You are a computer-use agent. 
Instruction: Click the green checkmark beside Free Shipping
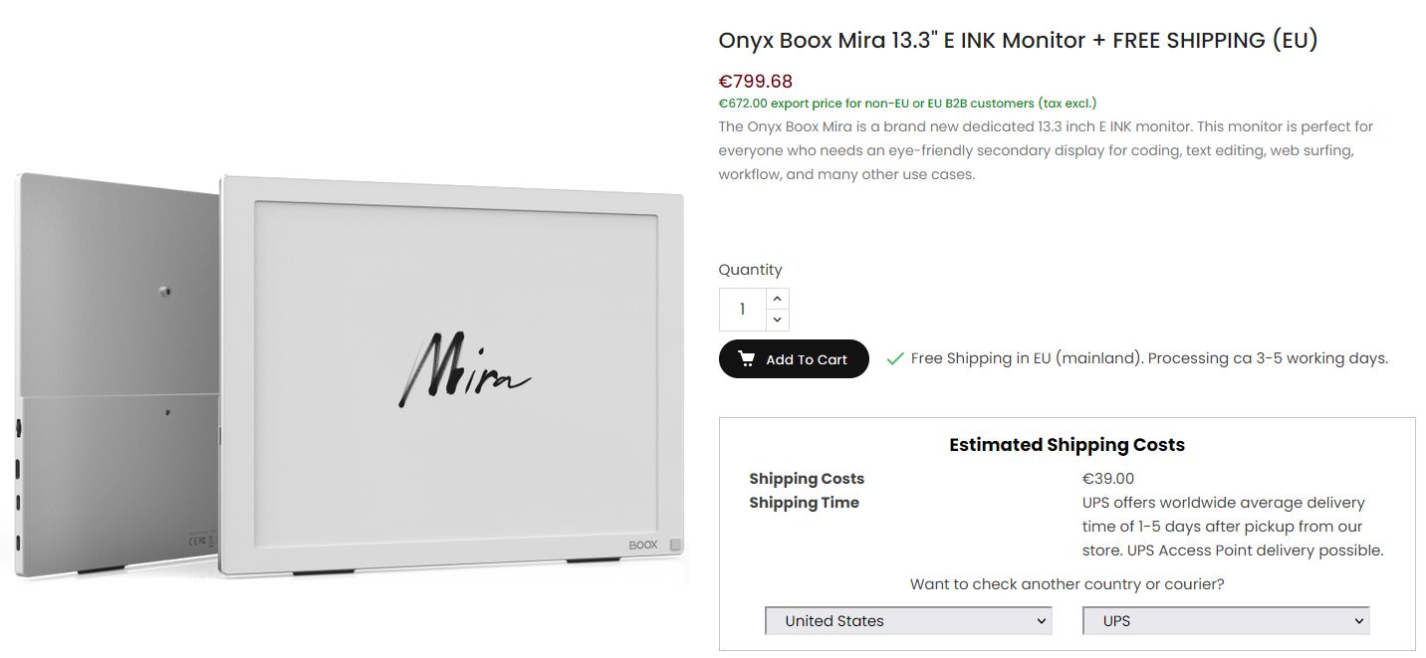coord(894,359)
